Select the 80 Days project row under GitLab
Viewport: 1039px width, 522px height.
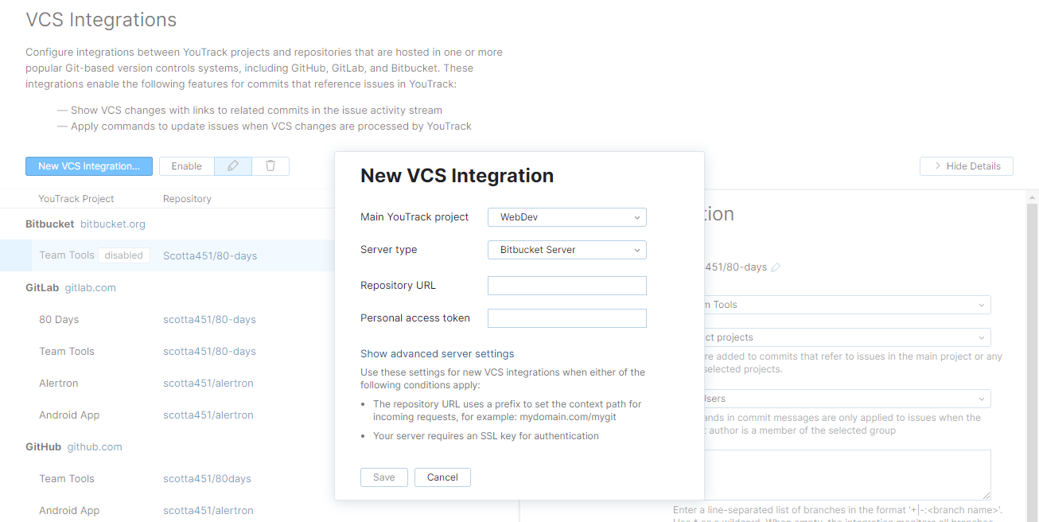59,319
